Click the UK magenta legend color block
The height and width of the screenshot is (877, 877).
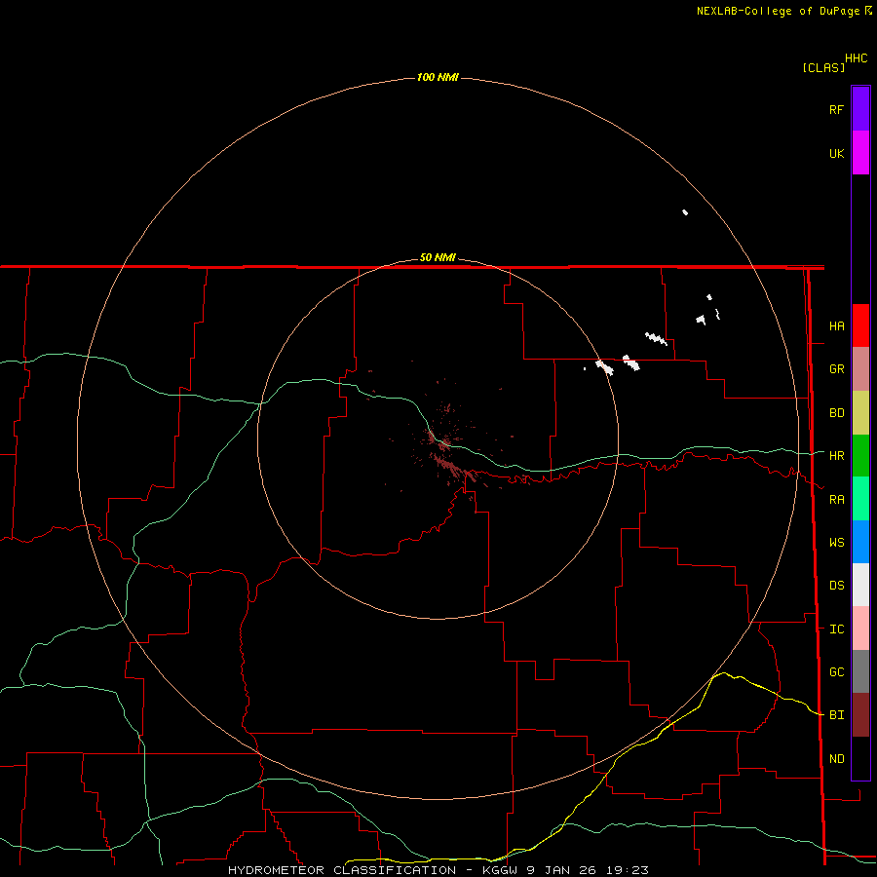860,152
